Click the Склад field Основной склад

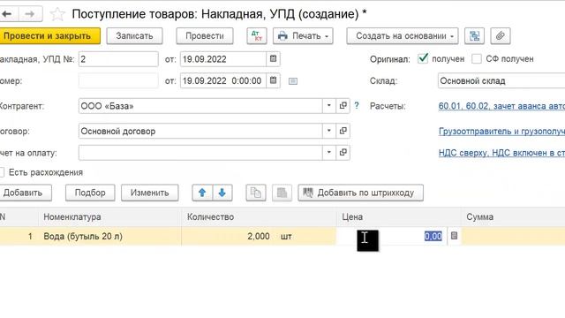[501, 80]
